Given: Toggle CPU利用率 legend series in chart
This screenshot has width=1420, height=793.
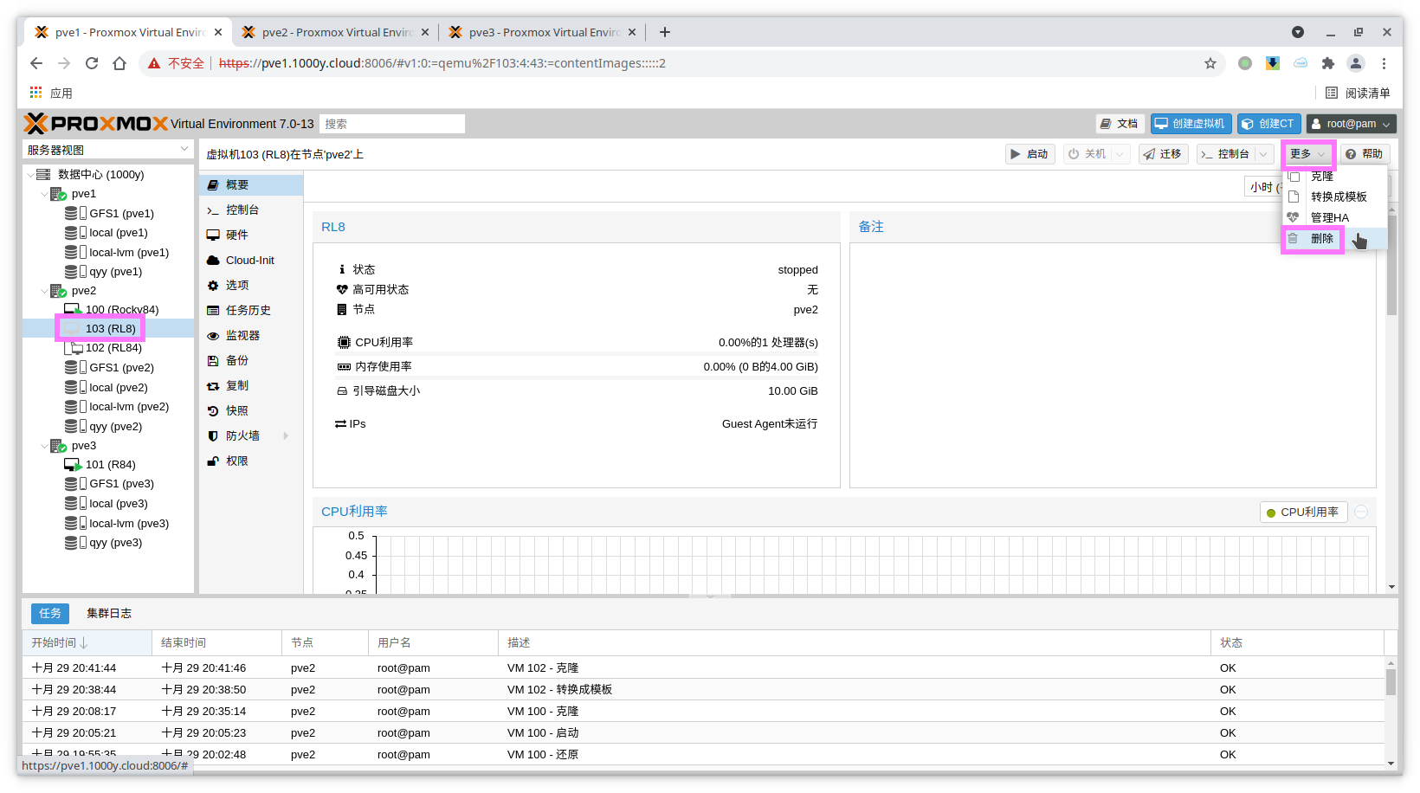Looking at the screenshot, I should coord(1302,513).
